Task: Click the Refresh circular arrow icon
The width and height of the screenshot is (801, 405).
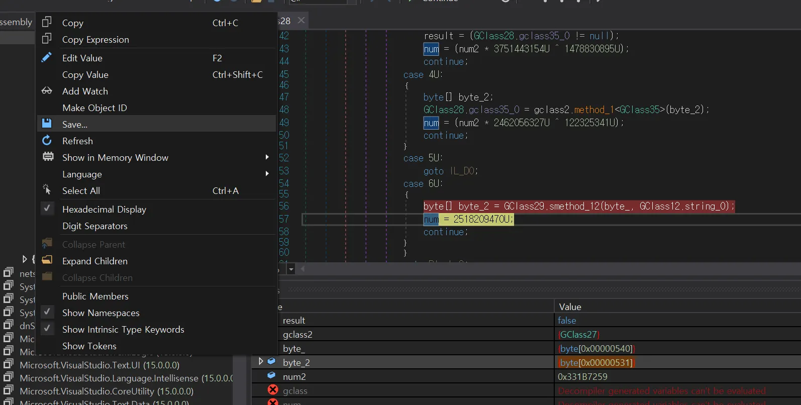Action: pyautogui.click(x=47, y=141)
